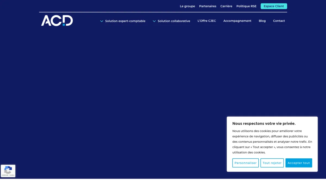Accept cookies with Accepter tout
This screenshot has width=326, height=180.
[x=299, y=163]
